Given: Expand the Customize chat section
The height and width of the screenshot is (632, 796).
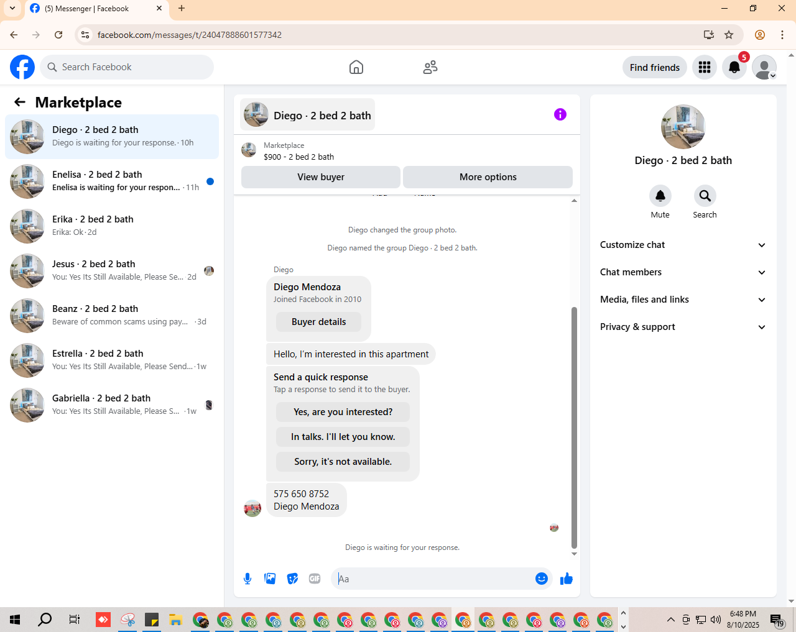Looking at the screenshot, I should [x=683, y=245].
